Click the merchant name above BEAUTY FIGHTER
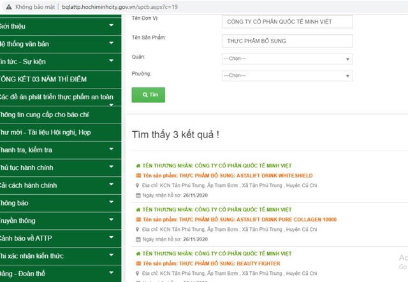408x282 pixels. pos(217,253)
